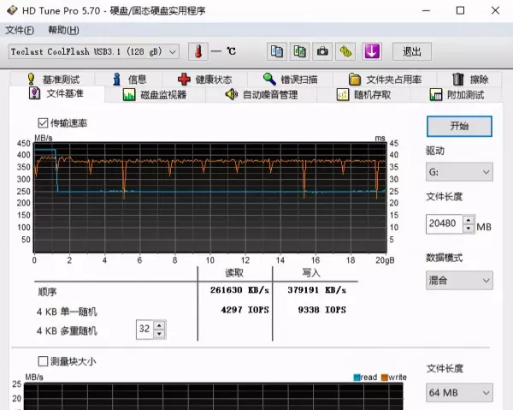The width and height of the screenshot is (513, 410).
Task: Switch to the 健康状态 tab
Action: tap(205, 80)
